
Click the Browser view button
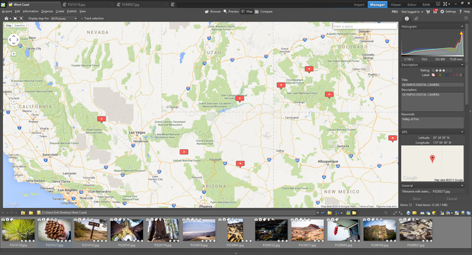point(213,11)
